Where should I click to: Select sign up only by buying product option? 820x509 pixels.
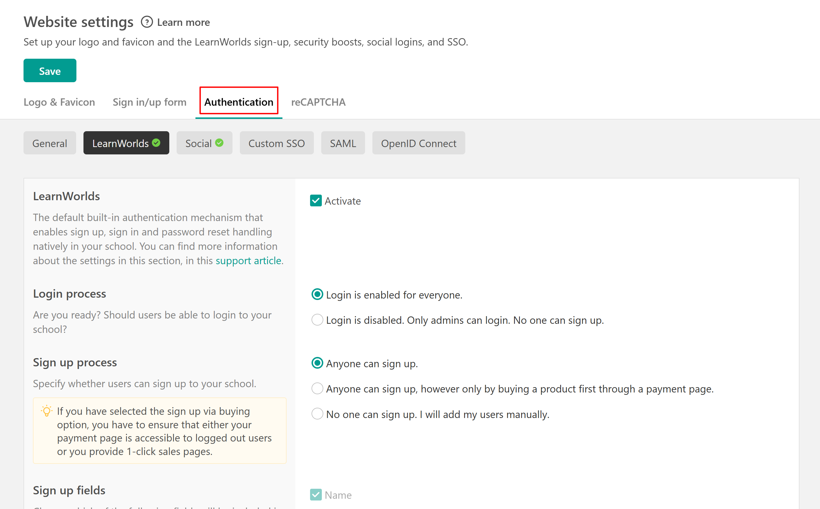coord(317,388)
